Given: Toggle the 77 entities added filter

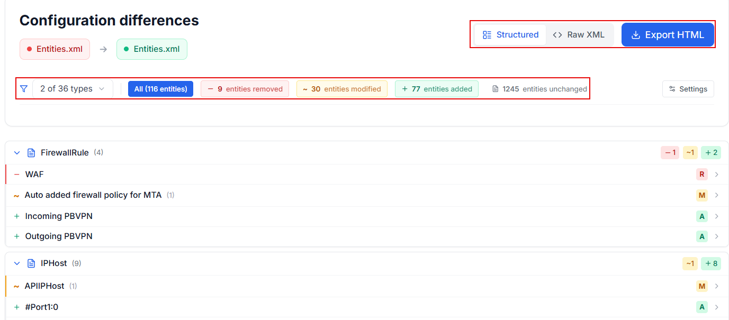Looking at the screenshot, I should pyautogui.click(x=436, y=89).
